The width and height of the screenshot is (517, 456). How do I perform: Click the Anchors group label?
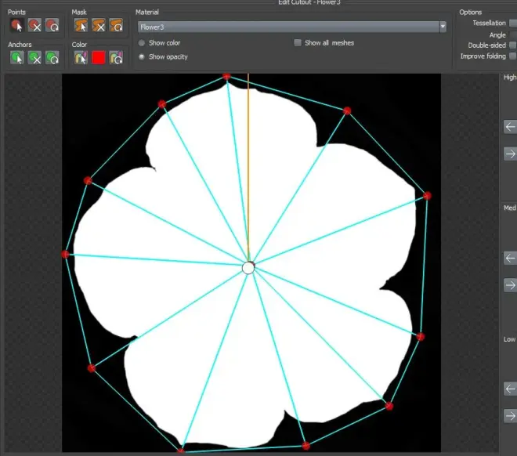(x=20, y=45)
